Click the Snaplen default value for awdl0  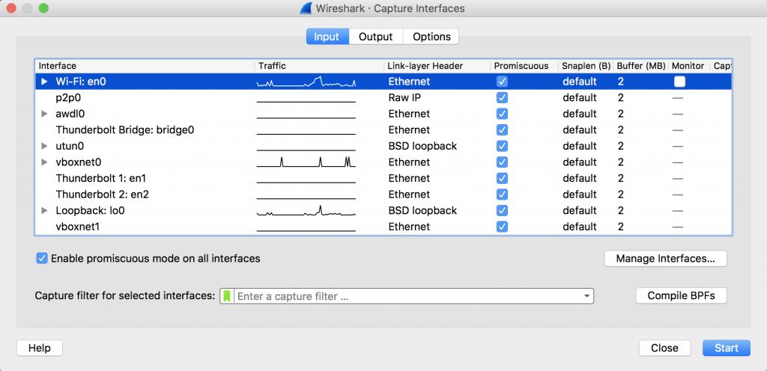[580, 114]
